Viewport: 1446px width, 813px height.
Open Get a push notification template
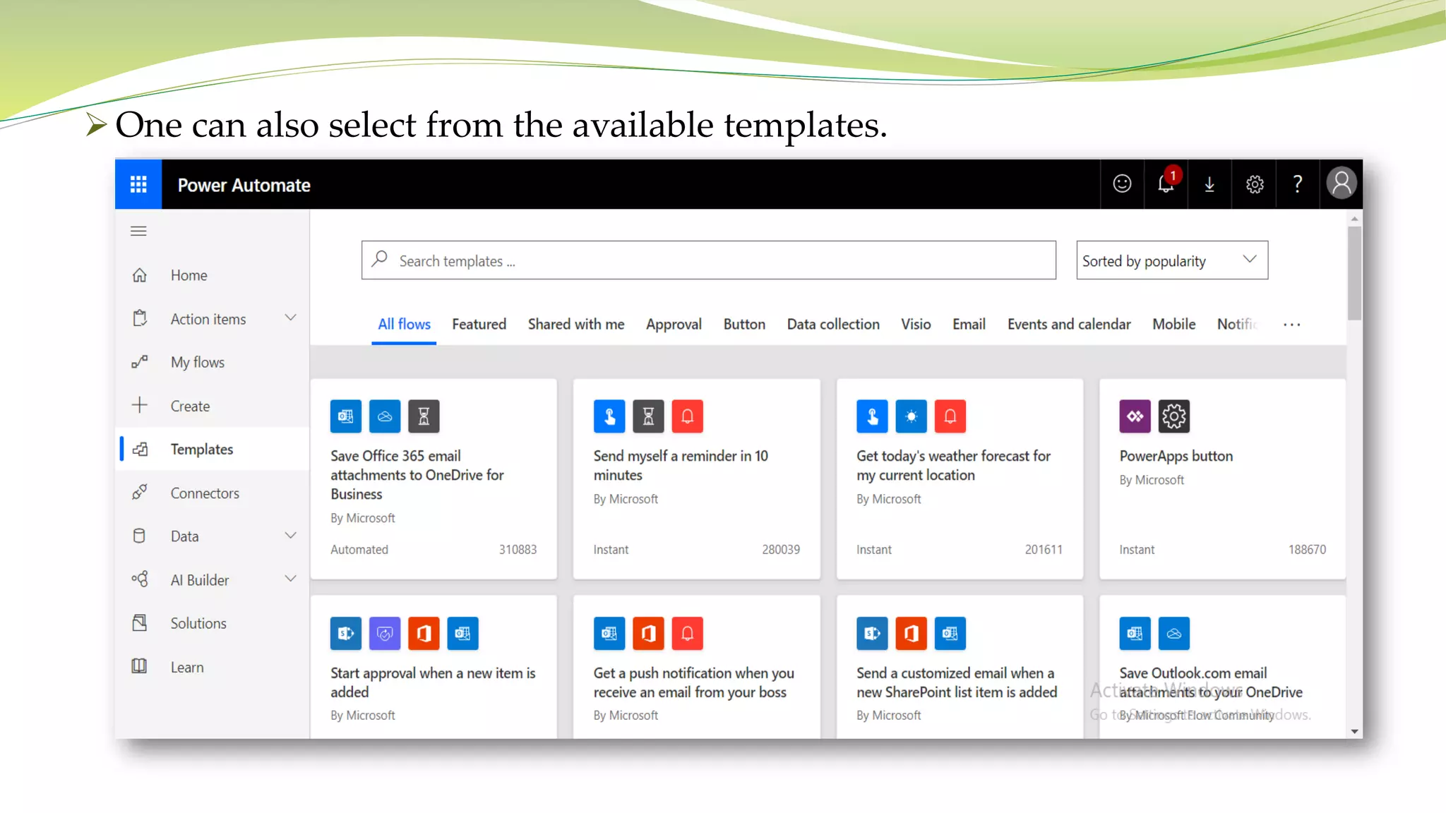[x=696, y=667]
